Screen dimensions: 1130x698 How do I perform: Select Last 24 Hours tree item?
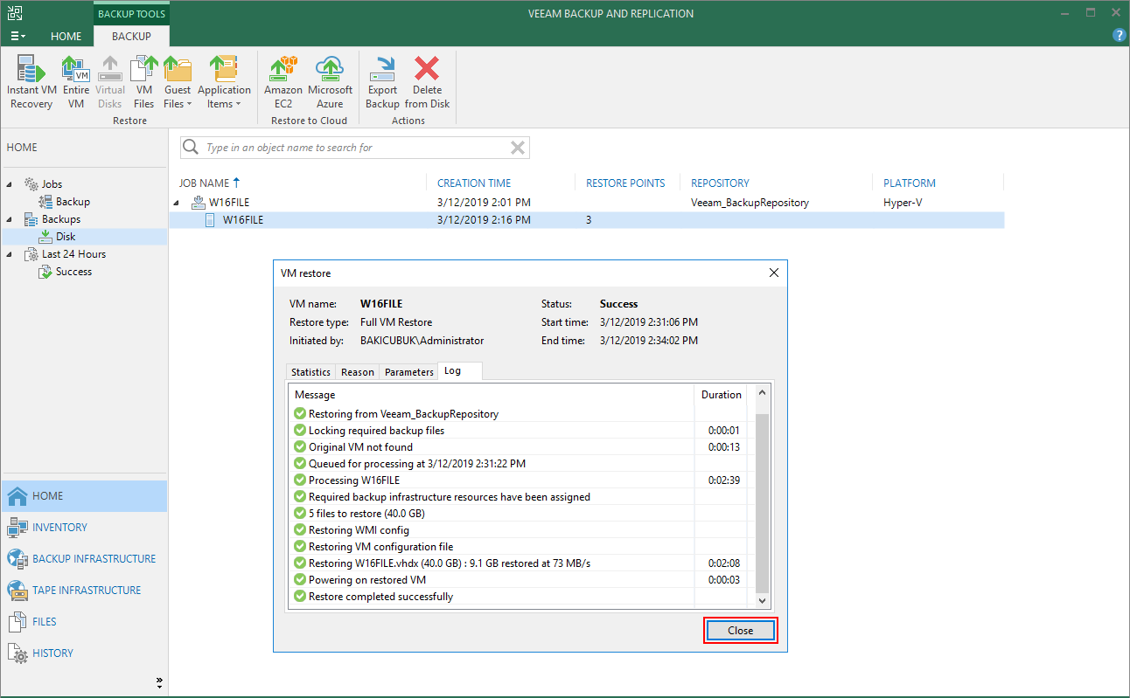(x=73, y=254)
